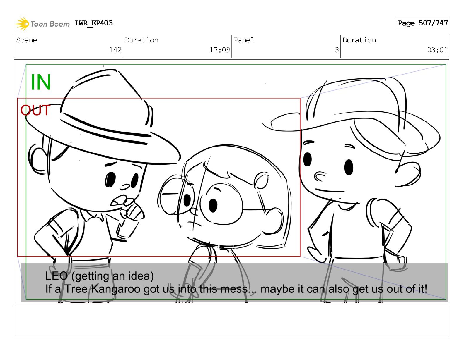464x358 pixels.
Task: Click panel number 3
Action: pos(337,50)
